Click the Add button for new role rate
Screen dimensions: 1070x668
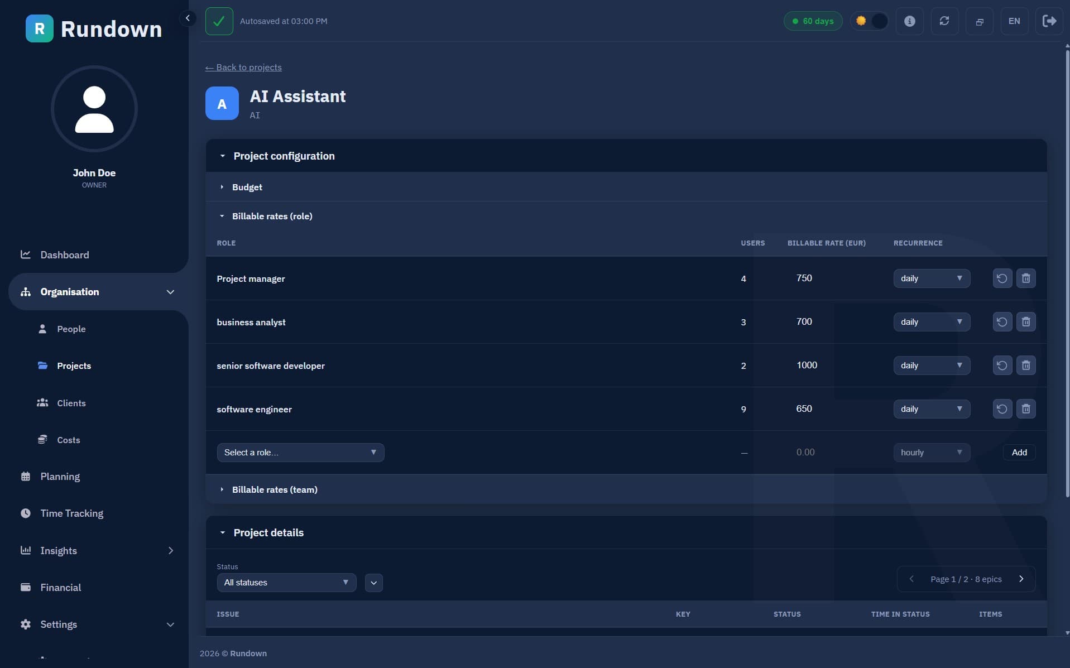[1019, 453]
